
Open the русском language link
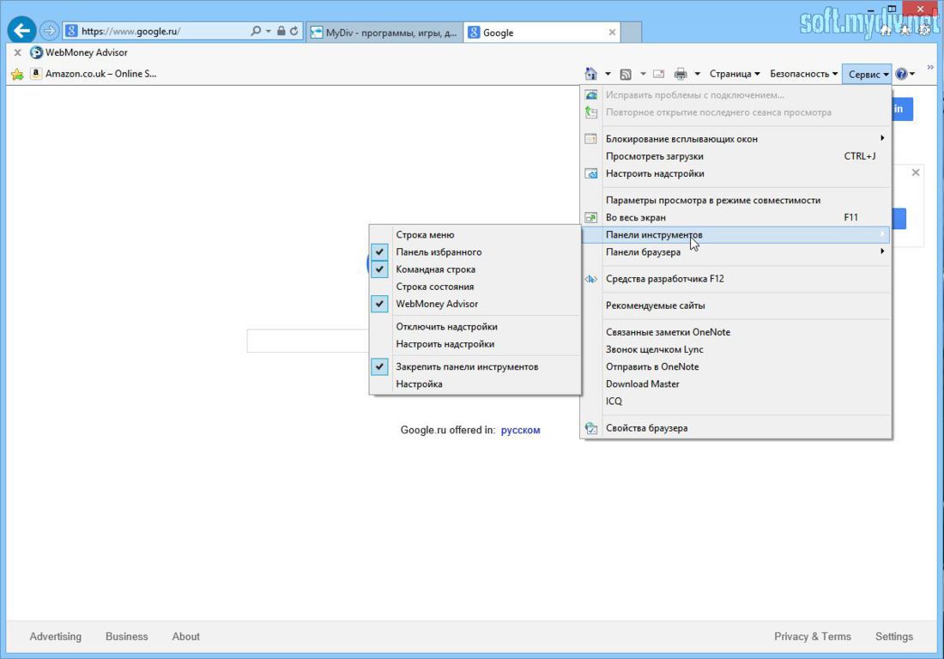520,430
